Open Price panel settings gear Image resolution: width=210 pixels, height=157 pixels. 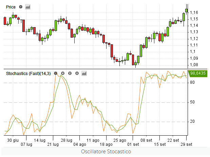pyautogui.click(x=21, y=7)
